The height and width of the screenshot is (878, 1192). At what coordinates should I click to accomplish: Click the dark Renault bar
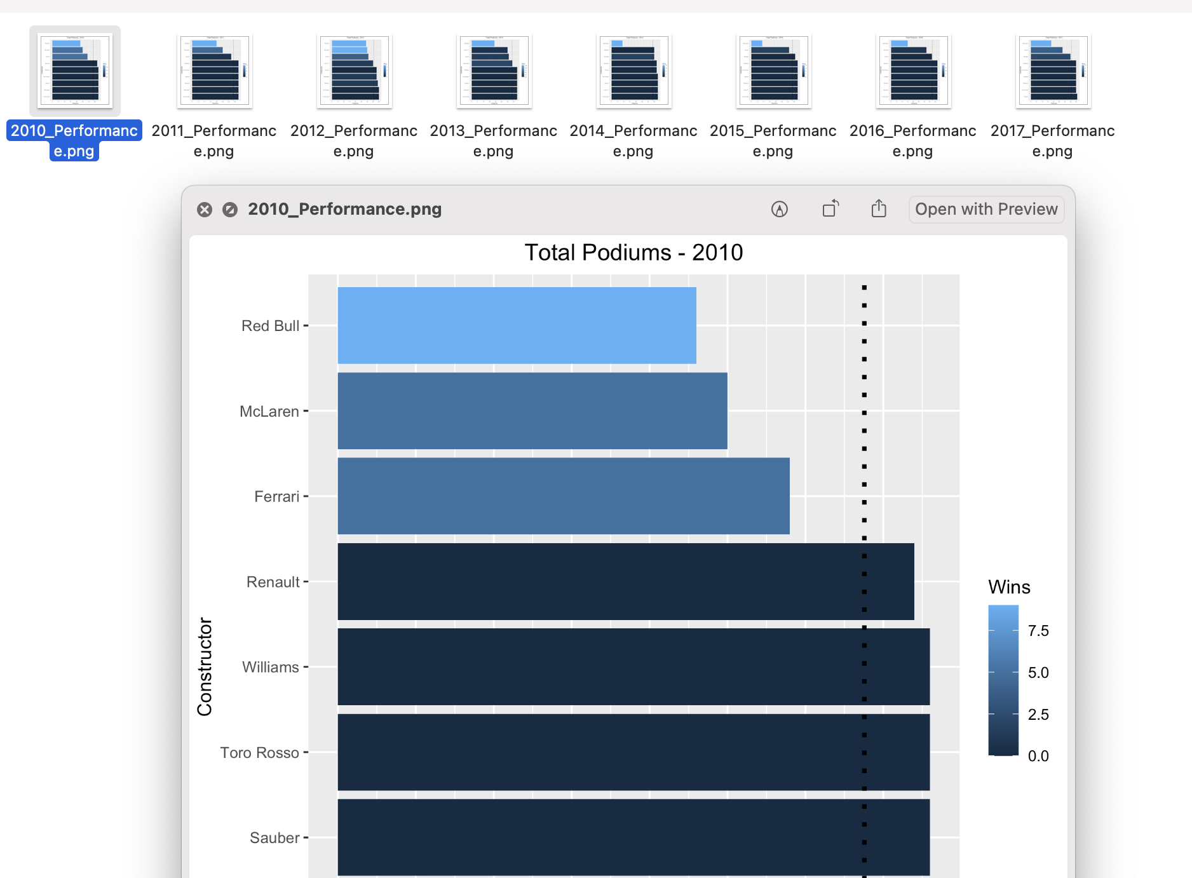tap(626, 581)
